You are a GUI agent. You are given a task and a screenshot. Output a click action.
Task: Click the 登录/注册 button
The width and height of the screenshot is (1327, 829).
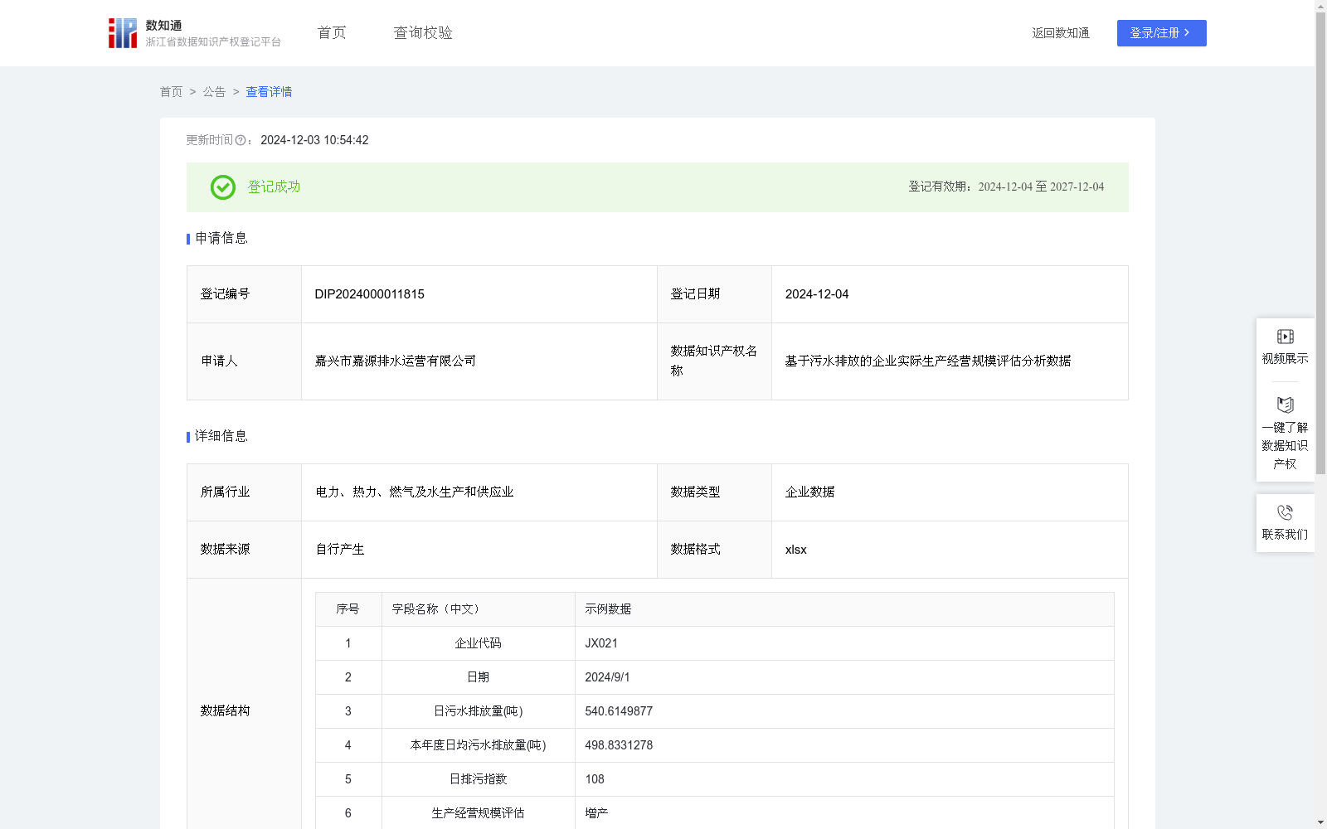[x=1161, y=33]
